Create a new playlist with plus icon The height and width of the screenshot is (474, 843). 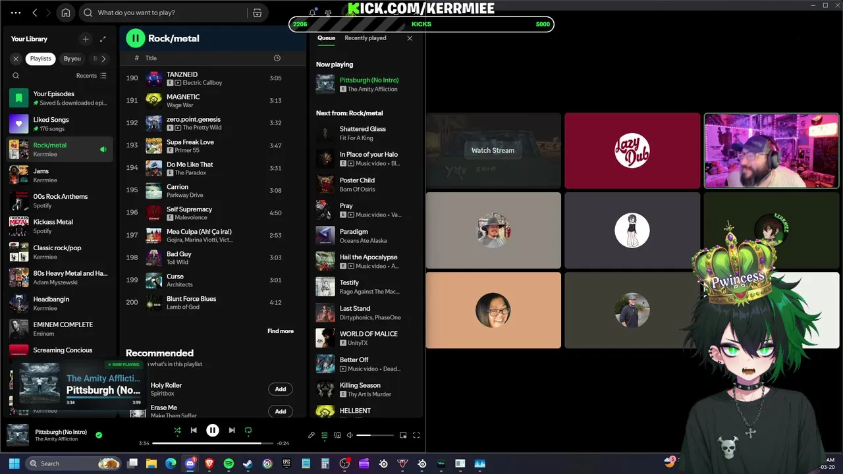85,39
